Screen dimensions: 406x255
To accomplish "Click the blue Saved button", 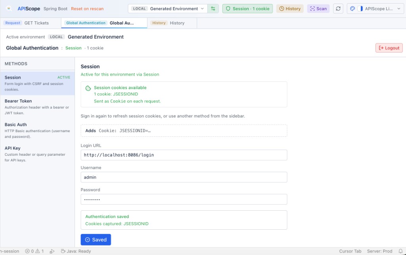I will tap(96, 240).
